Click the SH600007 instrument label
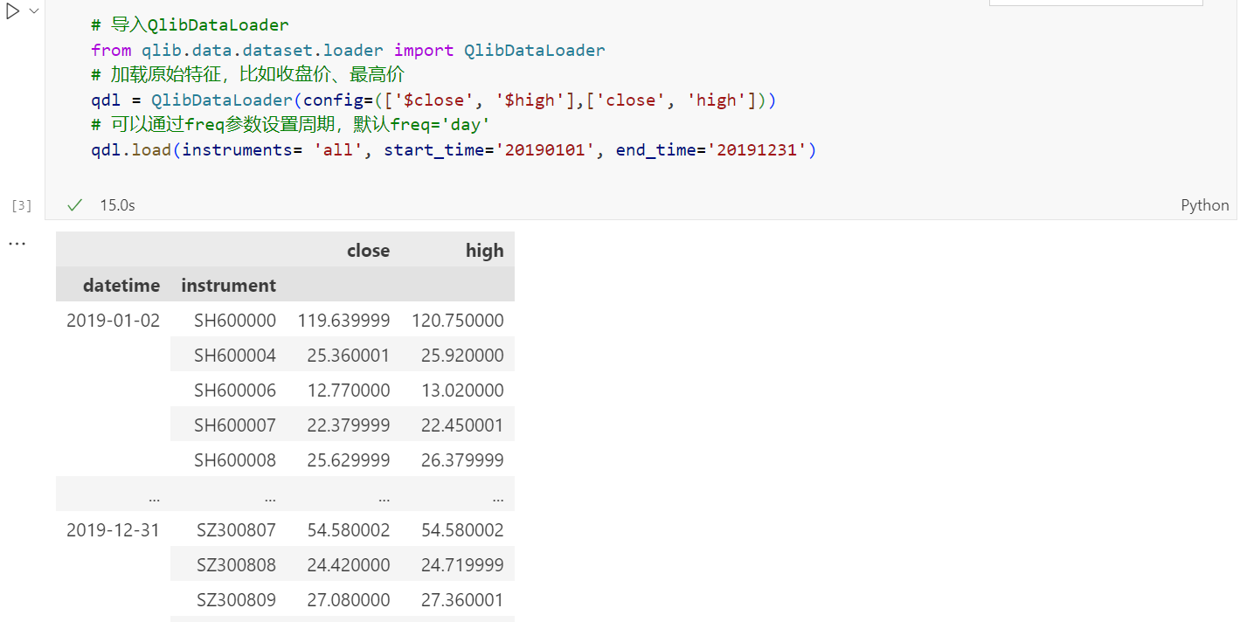1240x622 pixels. pyautogui.click(x=234, y=425)
